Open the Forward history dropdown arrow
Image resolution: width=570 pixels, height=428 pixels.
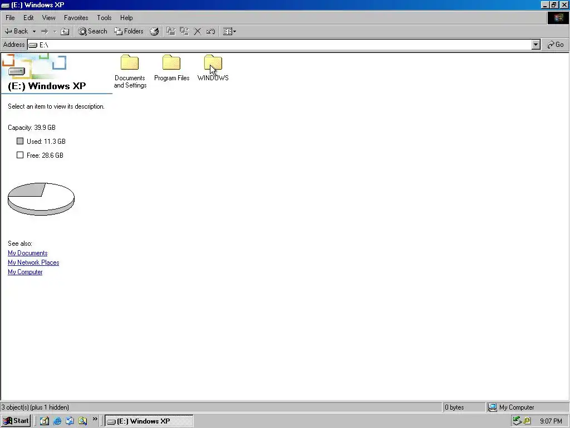(55, 31)
